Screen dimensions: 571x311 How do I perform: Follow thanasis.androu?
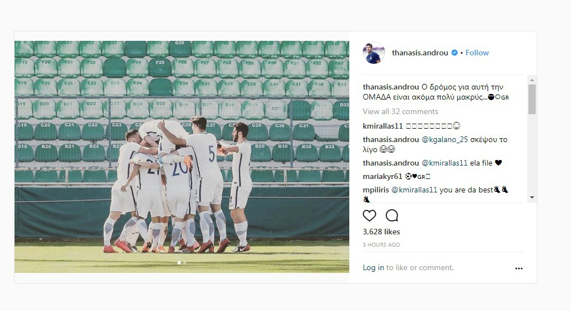[x=477, y=53]
